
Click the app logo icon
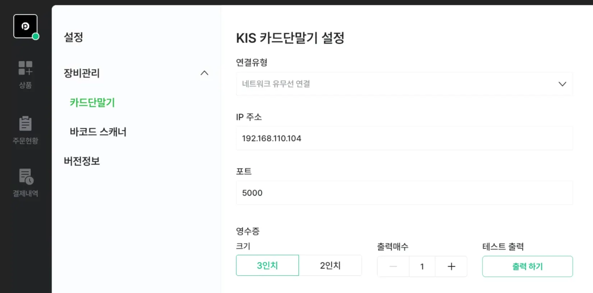coord(25,26)
